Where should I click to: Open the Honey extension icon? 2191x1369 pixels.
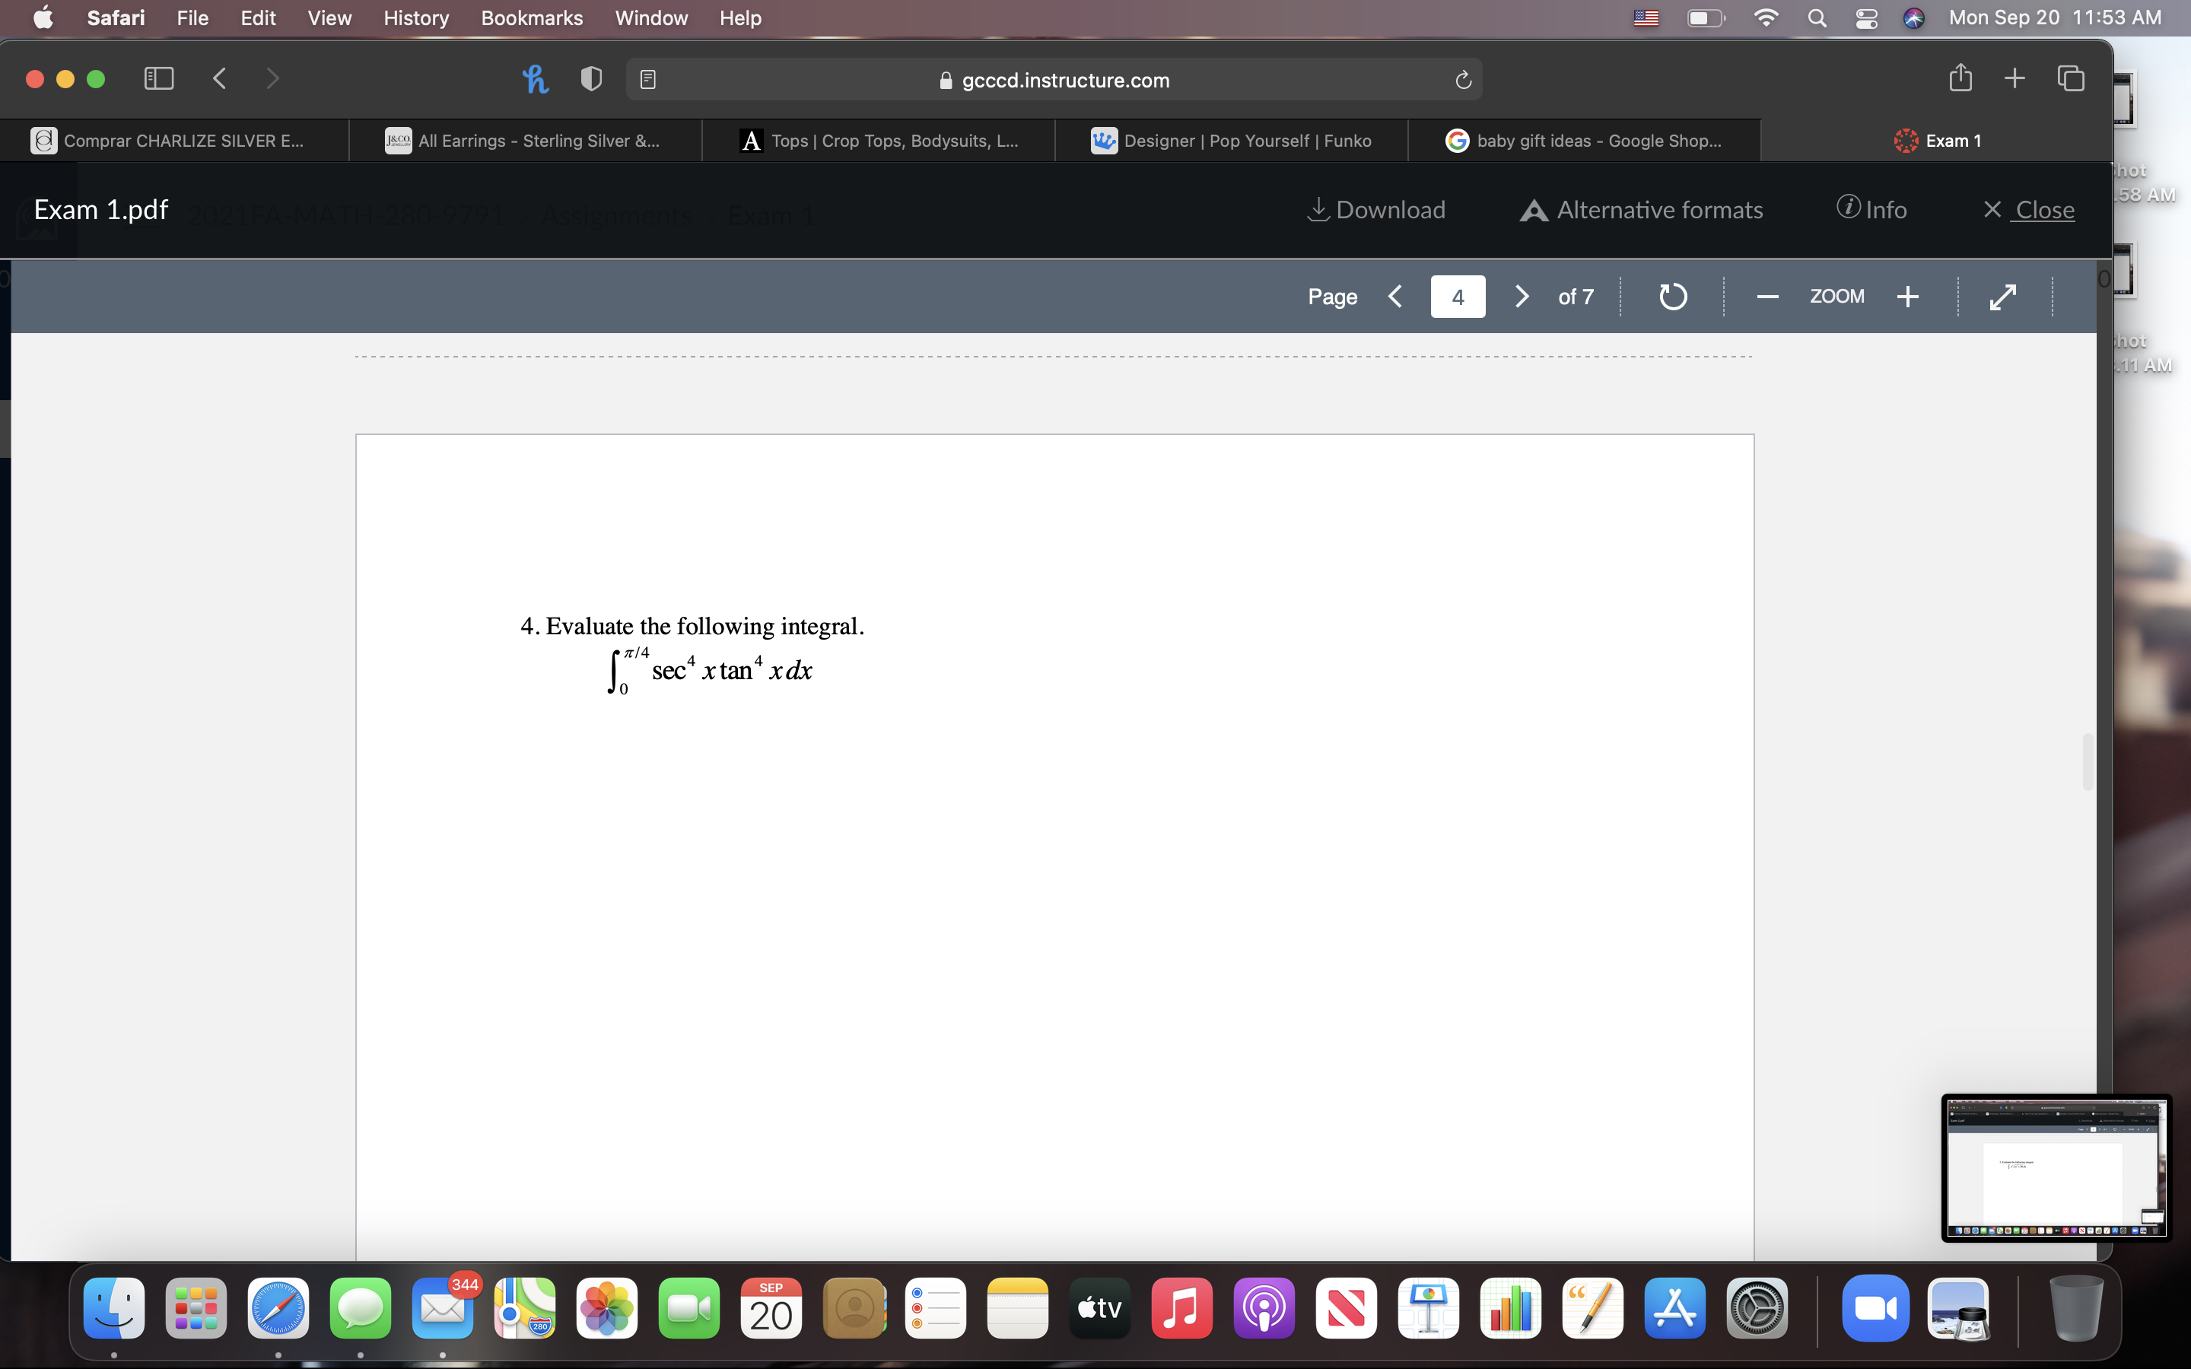(535, 79)
